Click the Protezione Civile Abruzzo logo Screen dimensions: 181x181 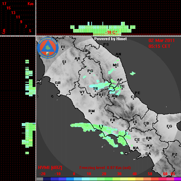(x=48, y=48)
